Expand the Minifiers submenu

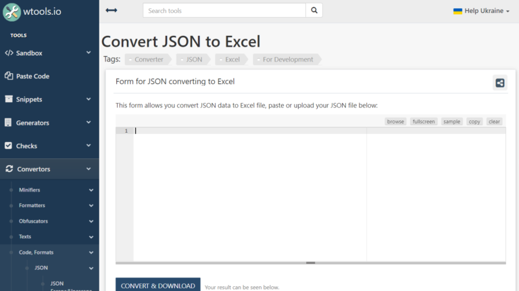coord(91,190)
